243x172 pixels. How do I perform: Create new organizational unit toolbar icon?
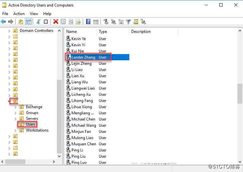click(x=121, y=21)
